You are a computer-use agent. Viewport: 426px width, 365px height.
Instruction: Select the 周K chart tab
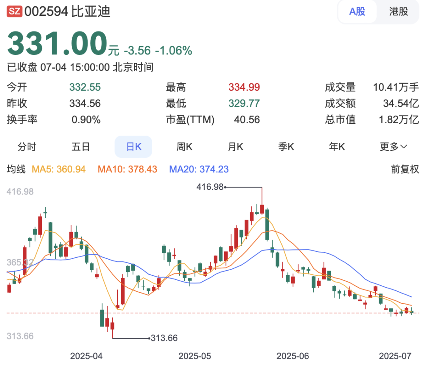(185, 147)
